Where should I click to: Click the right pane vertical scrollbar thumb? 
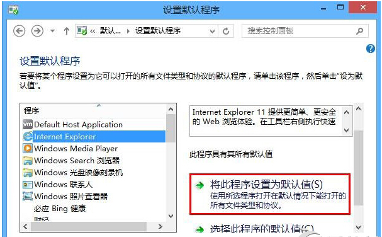[358, 168]
